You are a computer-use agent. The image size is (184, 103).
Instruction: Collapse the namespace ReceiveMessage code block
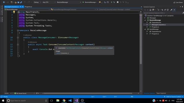18,31
